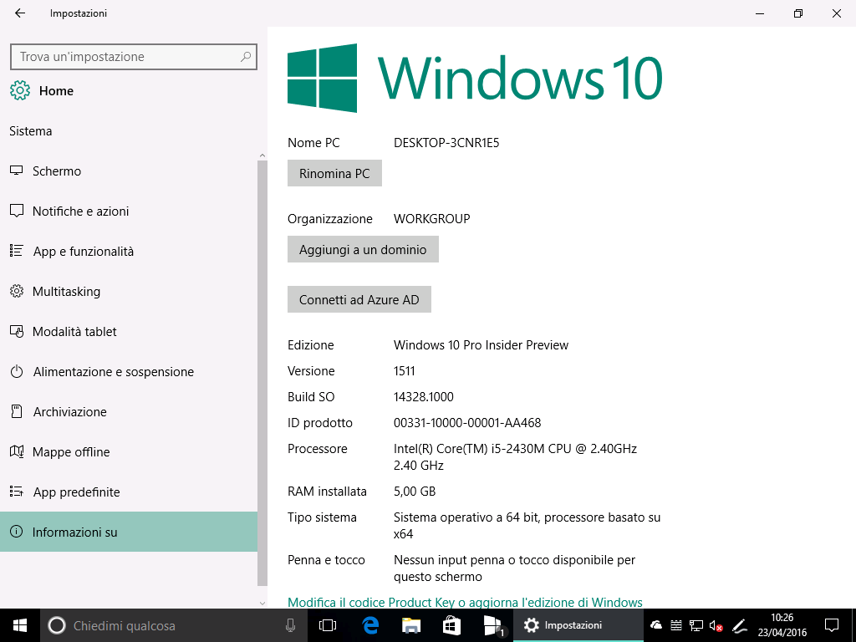Click the version value 1511
856x642 pixels.
[405, 370]
